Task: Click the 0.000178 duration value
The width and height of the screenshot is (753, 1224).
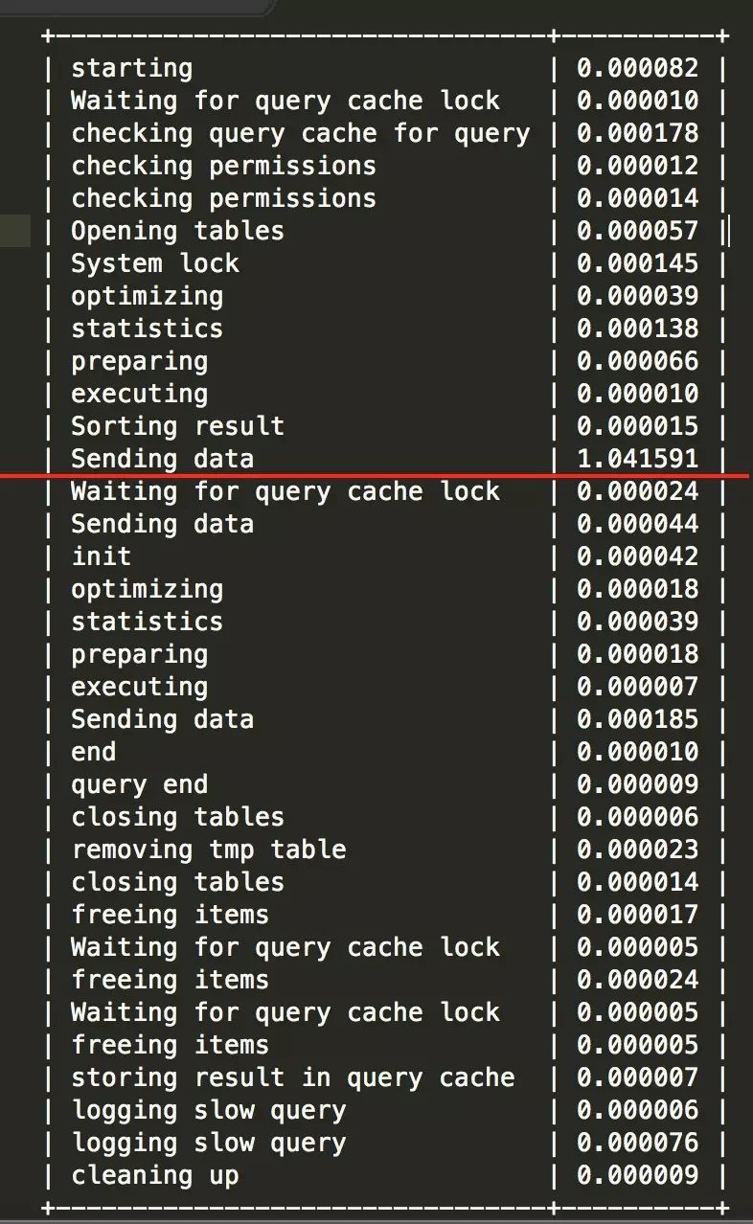Action: click(x=638, y=133)
